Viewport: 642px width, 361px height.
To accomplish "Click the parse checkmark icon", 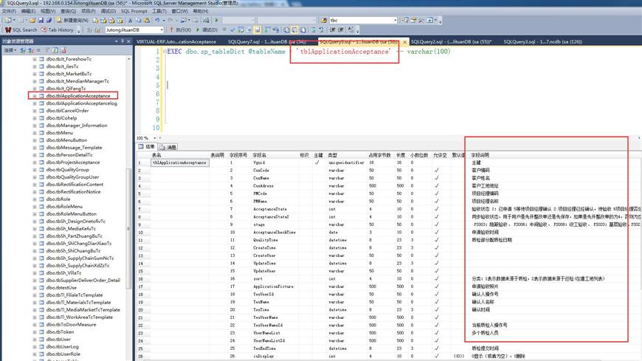I will point(232,30).
